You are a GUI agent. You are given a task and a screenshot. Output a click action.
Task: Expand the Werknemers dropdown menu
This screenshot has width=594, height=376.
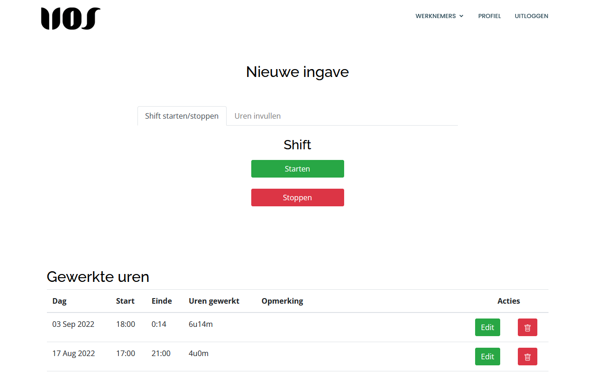point(439,16)
